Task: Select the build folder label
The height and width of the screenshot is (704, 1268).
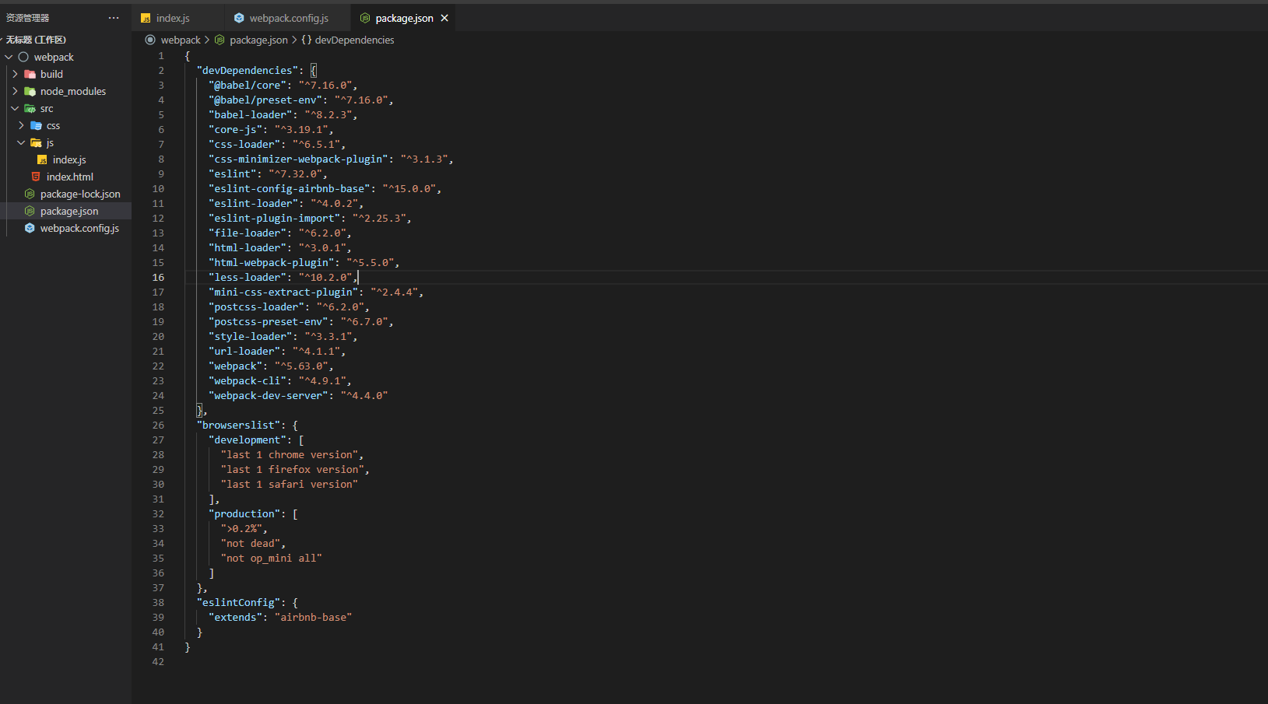Action: [x=51, y=74]
